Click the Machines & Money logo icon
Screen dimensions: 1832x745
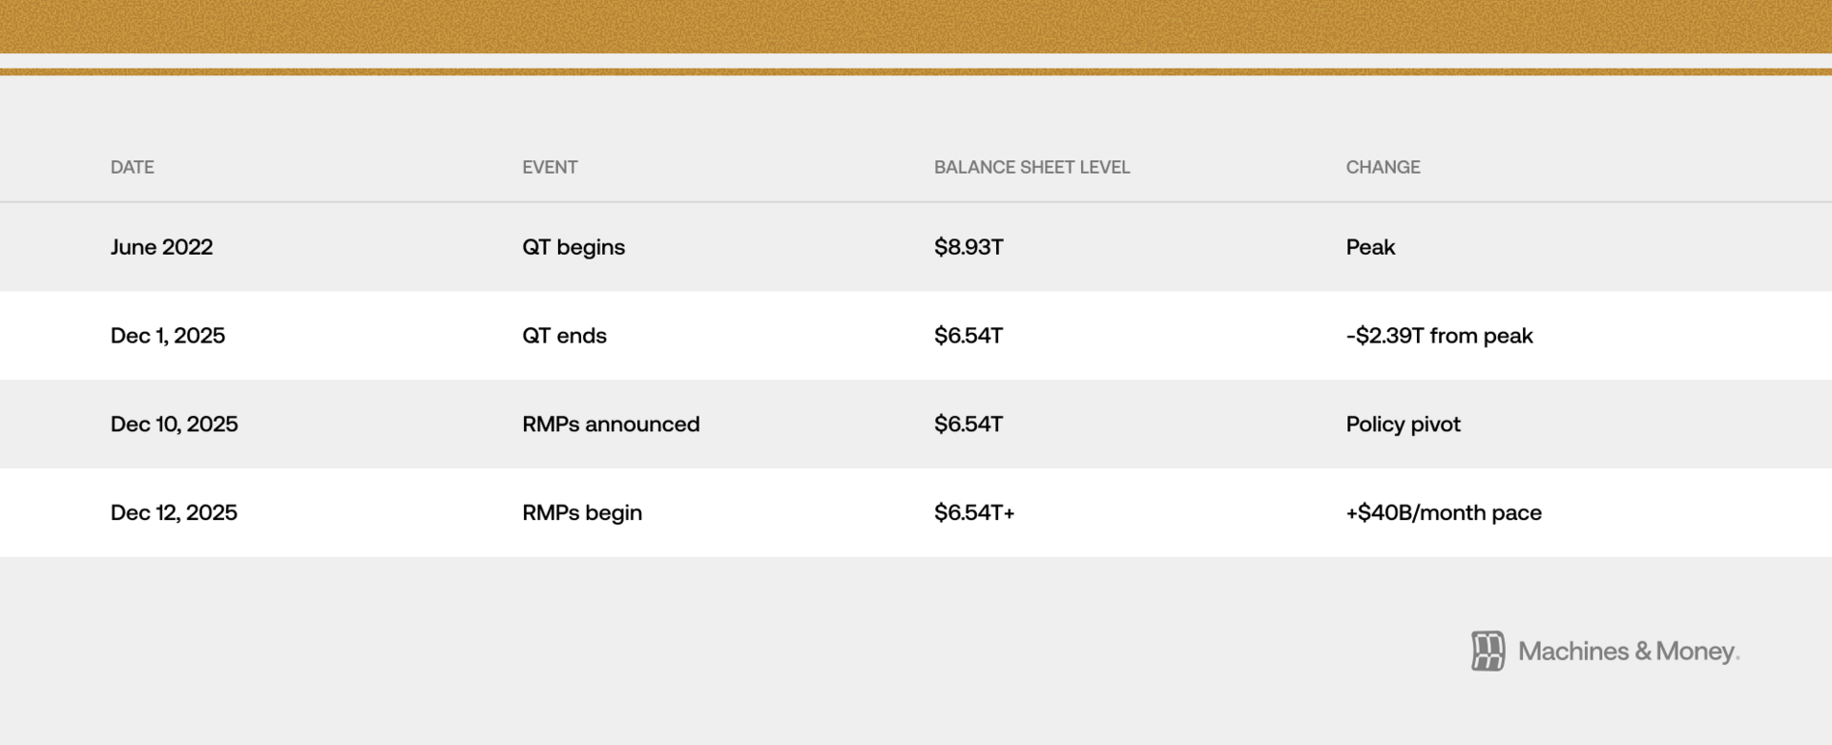pyautogui.click(x=1487, y=652)
